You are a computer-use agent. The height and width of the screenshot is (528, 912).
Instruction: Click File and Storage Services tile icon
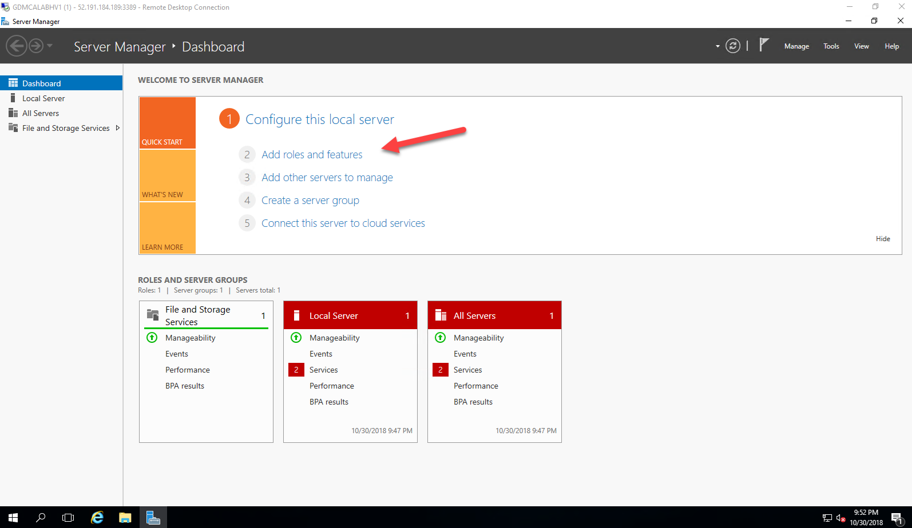[x=153, y=315]
